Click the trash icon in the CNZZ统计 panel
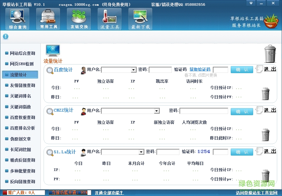This screenshot has width=282, height=196. pyautogui.click(x=265, y=135)
